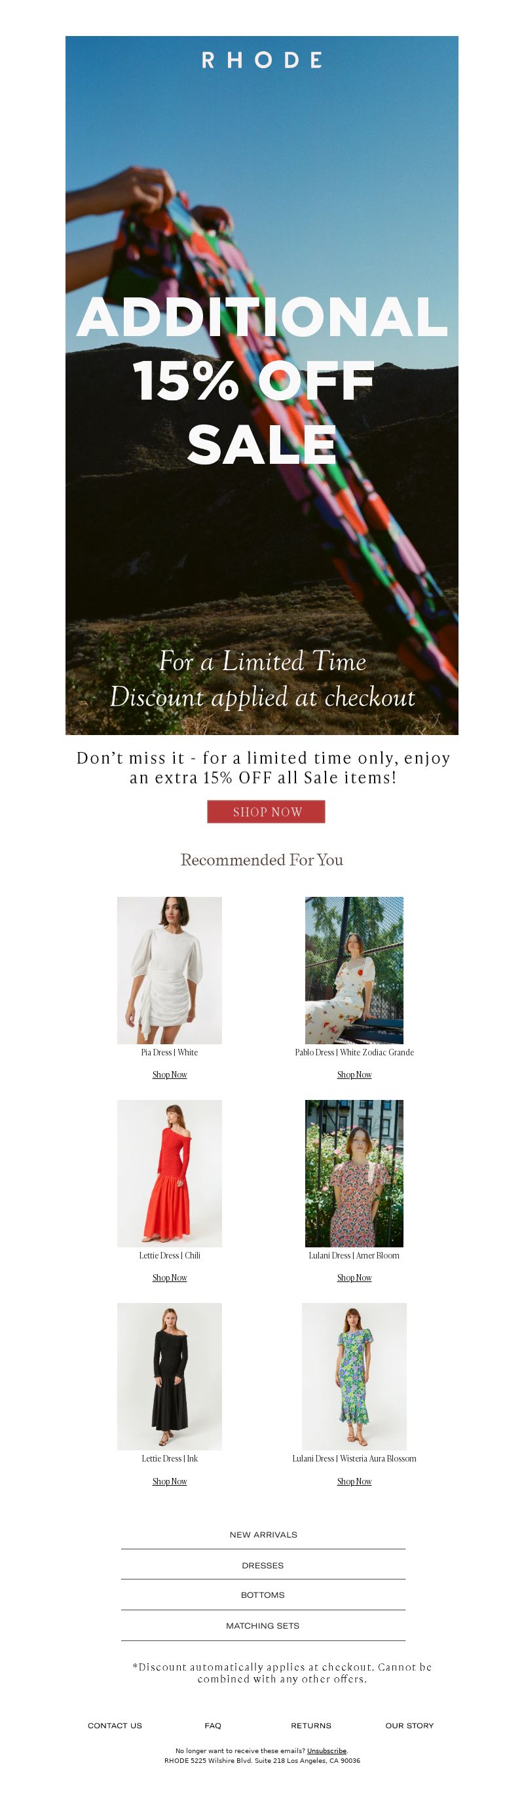Open the BOTTOMS category link

pos(263,1595)
